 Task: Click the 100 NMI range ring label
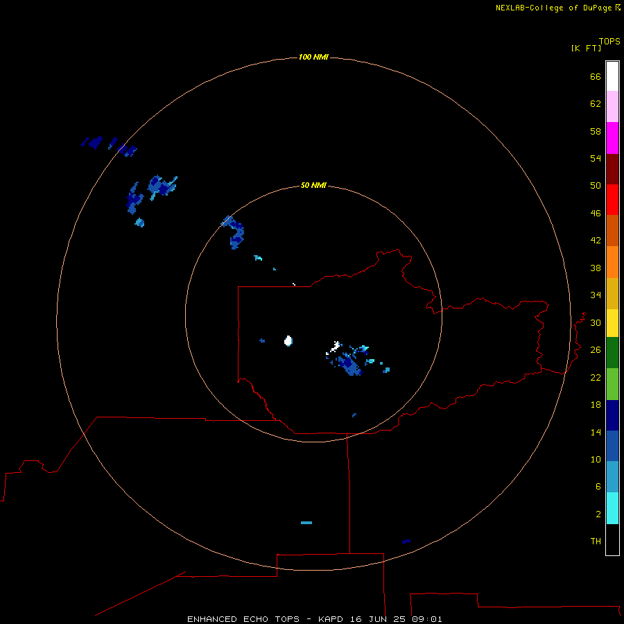coord(313,57)
